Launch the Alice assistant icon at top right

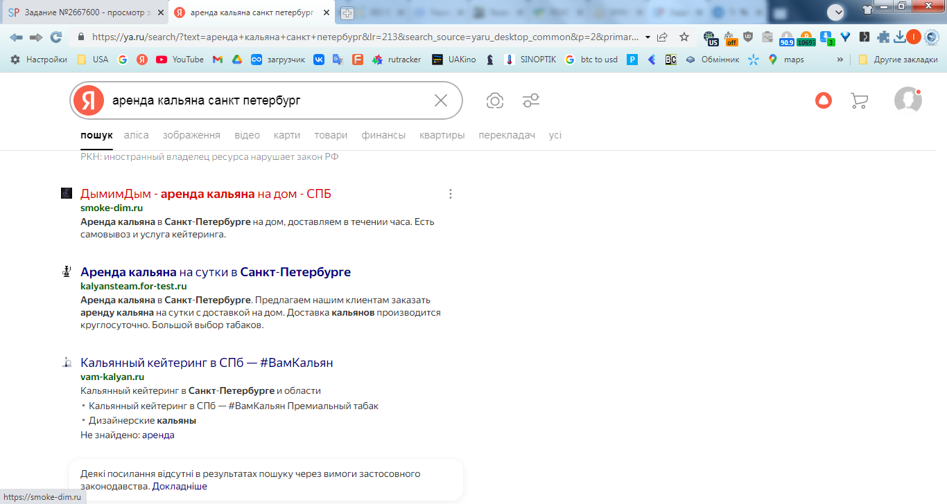point(823,100)
